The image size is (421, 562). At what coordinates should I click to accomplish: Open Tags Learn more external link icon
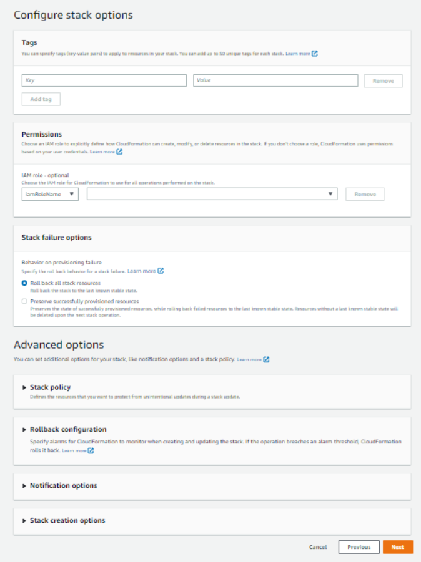[315, 54]
